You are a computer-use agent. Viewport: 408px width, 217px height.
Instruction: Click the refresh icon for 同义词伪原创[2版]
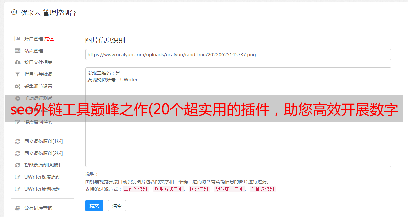(18, 153)
